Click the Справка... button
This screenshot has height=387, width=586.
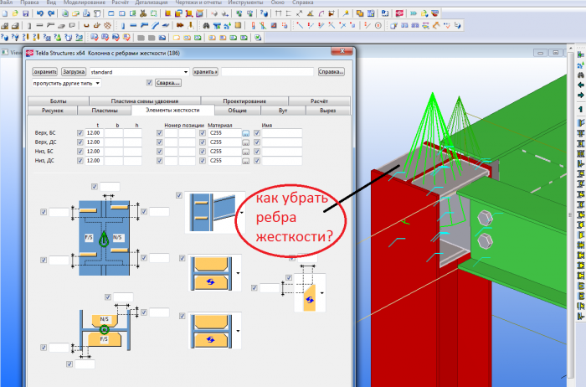pos(332,72)
